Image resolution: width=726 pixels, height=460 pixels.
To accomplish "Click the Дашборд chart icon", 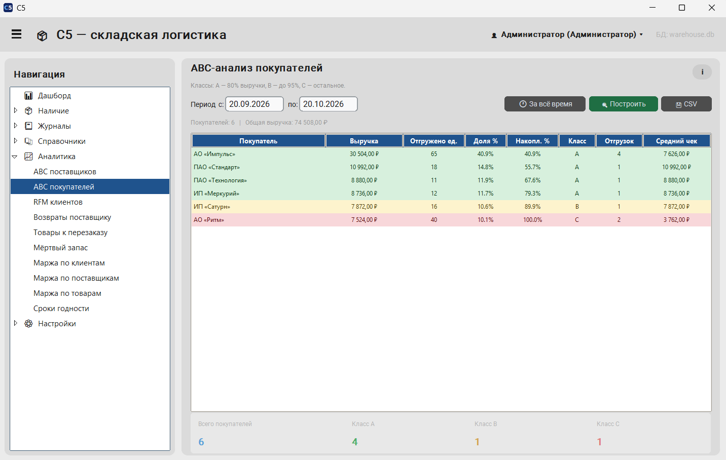I will point(28,96).
